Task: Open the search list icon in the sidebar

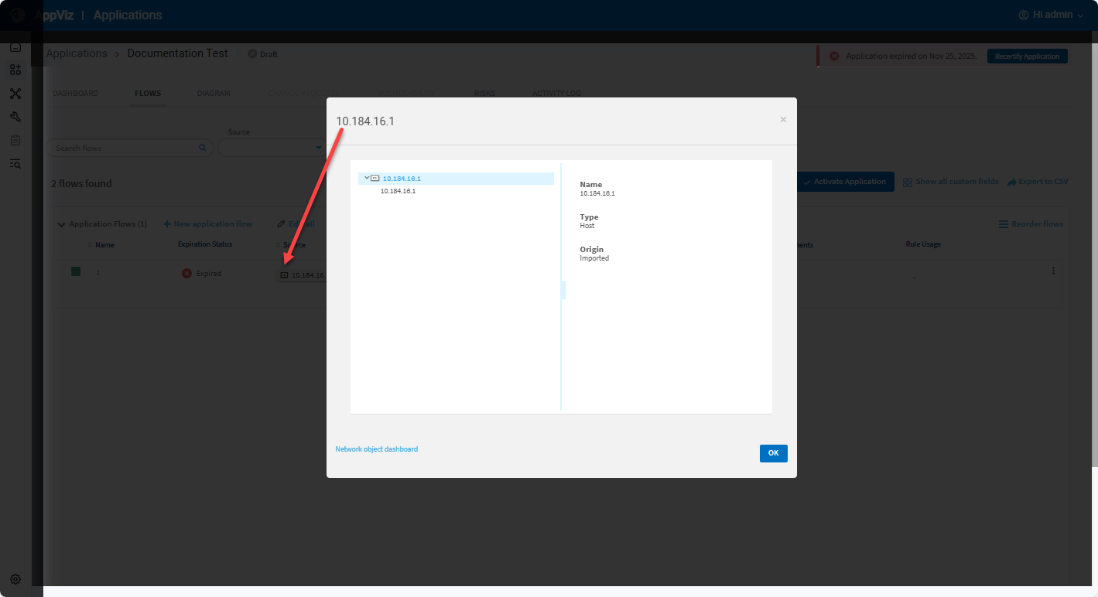Action: pos(15,163)
